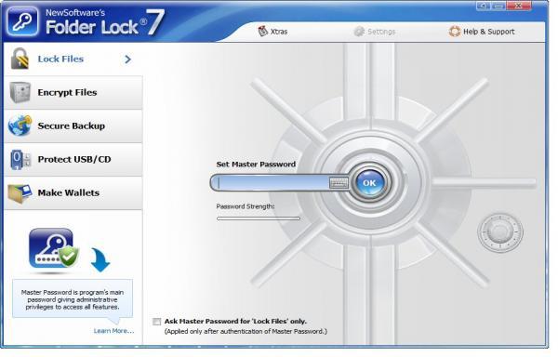The height and width of the screenshot is (357, 558).
Task: Enable 'Ask Master Password for Lock Files only'
Action: [x=156, y=322]
